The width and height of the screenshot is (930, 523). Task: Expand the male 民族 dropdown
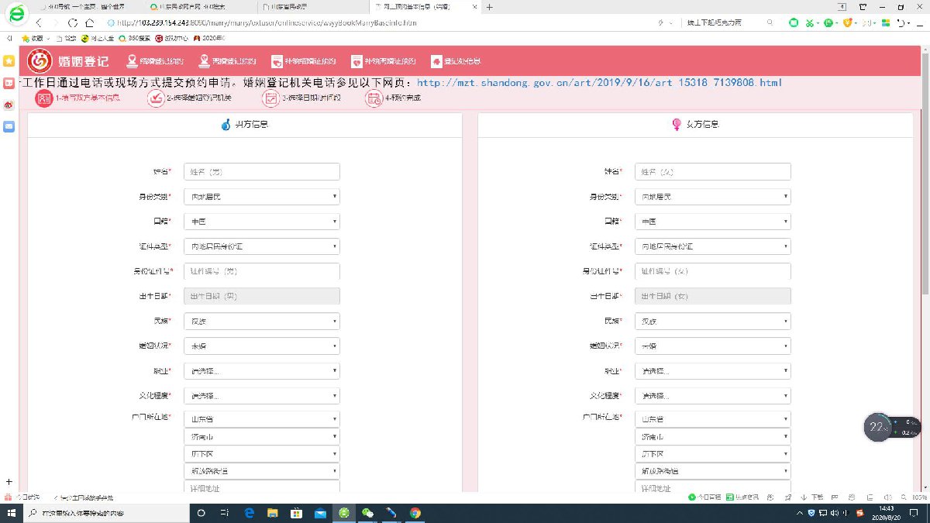coord(261,321)
